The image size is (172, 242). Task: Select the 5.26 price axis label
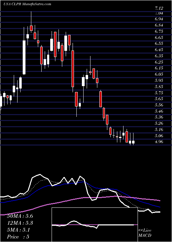[159, 123]
